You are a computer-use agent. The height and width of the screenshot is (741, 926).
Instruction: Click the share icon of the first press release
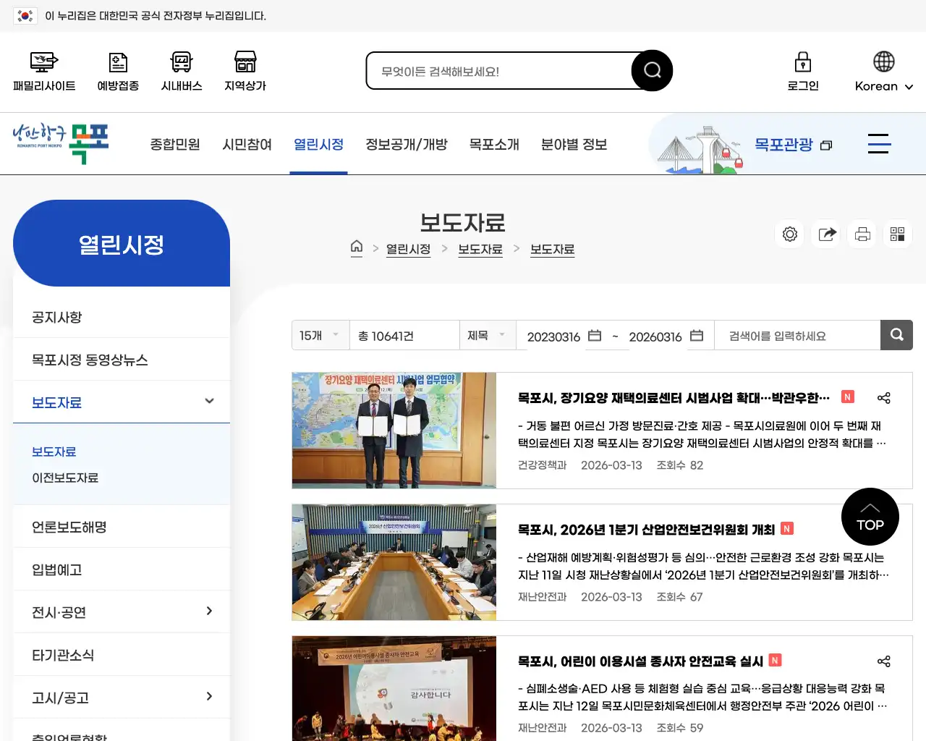[x=884, y=397]
